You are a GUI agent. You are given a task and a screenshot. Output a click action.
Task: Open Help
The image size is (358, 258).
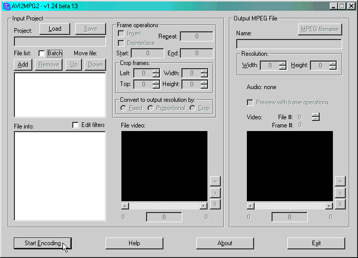pos(134,243)
